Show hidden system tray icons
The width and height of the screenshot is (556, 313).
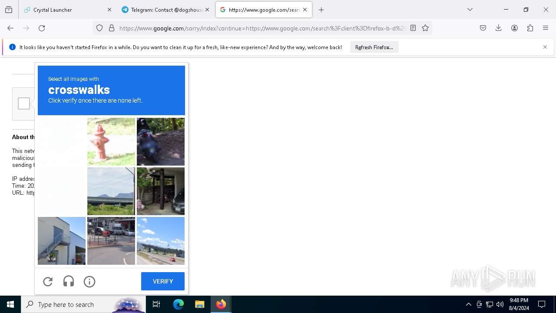pyautogui.click(x=468, y=304)
